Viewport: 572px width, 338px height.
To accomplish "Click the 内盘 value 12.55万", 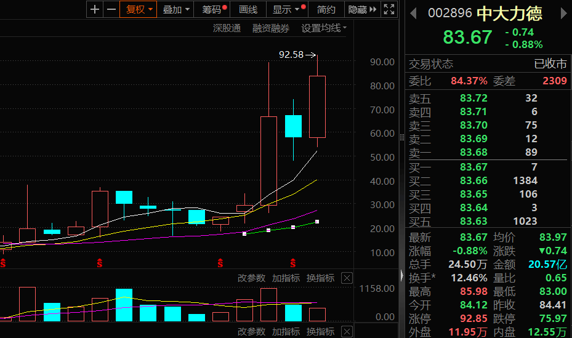I will click(547, 332).
